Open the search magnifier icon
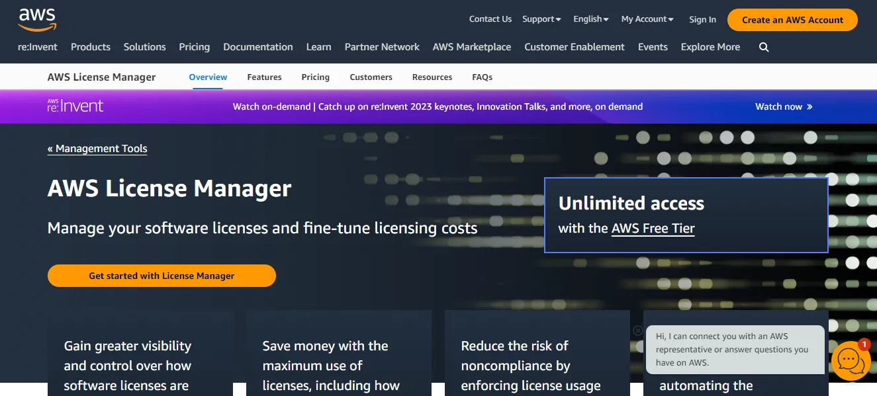The image size is (877, 396). point(764,47)
